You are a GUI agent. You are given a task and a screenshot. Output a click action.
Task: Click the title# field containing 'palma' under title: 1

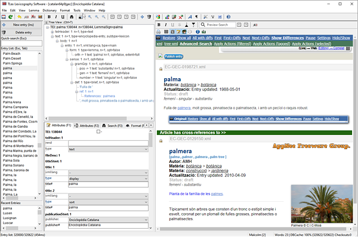(x=108, y=184)
